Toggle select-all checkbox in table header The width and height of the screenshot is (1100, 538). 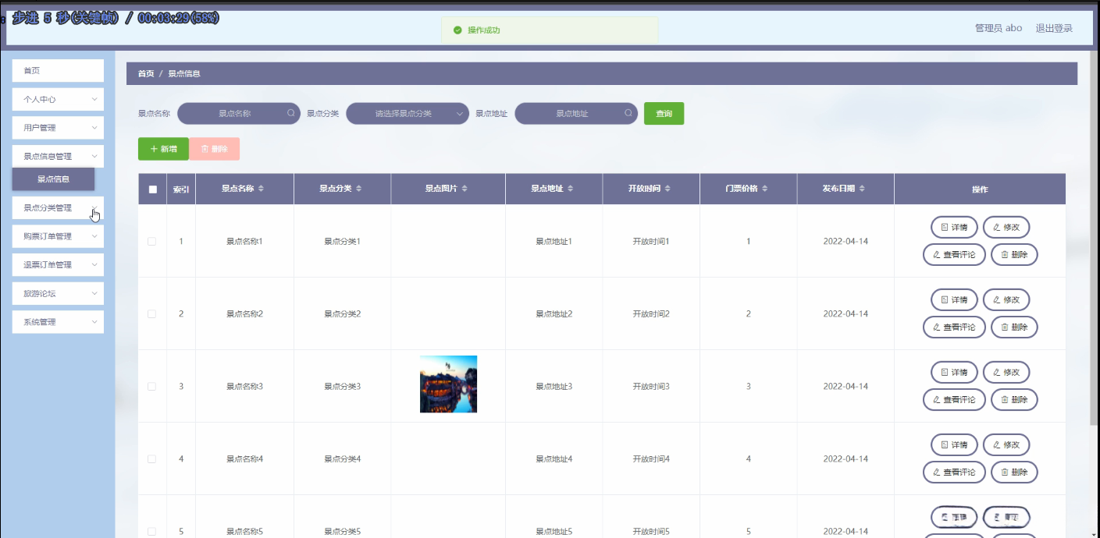152,189
